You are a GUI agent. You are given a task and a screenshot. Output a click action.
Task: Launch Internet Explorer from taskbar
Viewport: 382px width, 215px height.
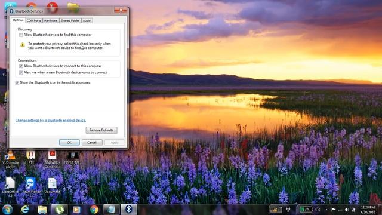pos(25,210)
